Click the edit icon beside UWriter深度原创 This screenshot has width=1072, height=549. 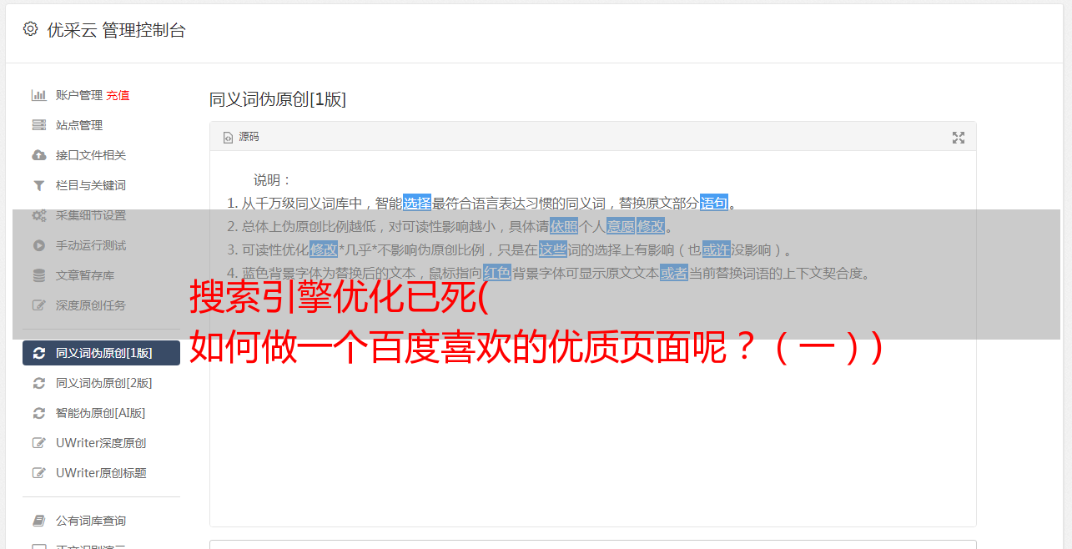(38, 443)
